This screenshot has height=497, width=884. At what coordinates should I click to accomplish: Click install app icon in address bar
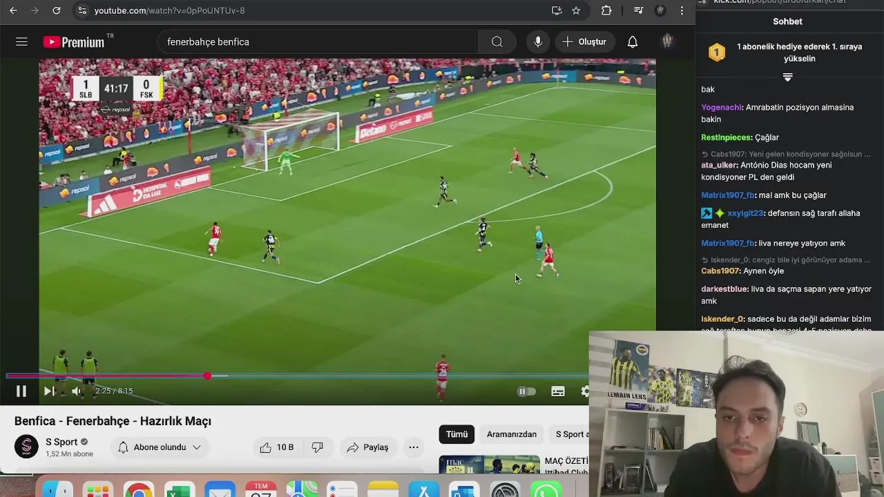coord(557,10)
